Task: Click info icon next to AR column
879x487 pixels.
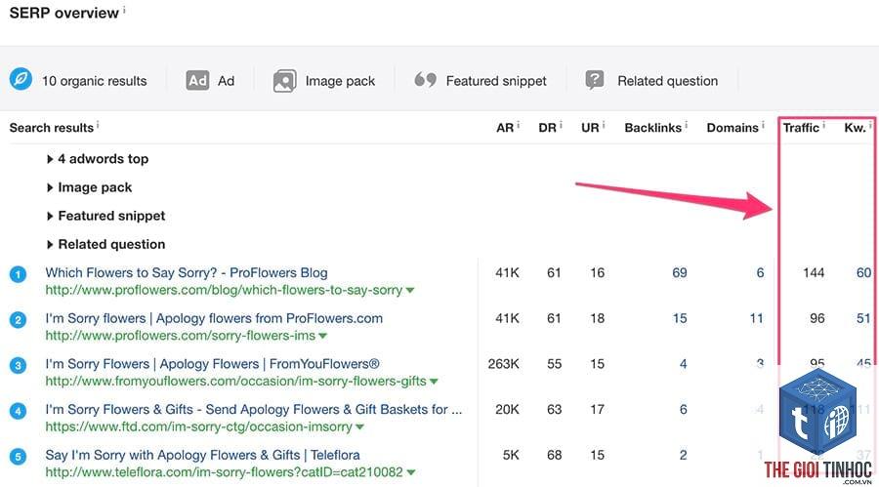Action: (x=518, y=124)
